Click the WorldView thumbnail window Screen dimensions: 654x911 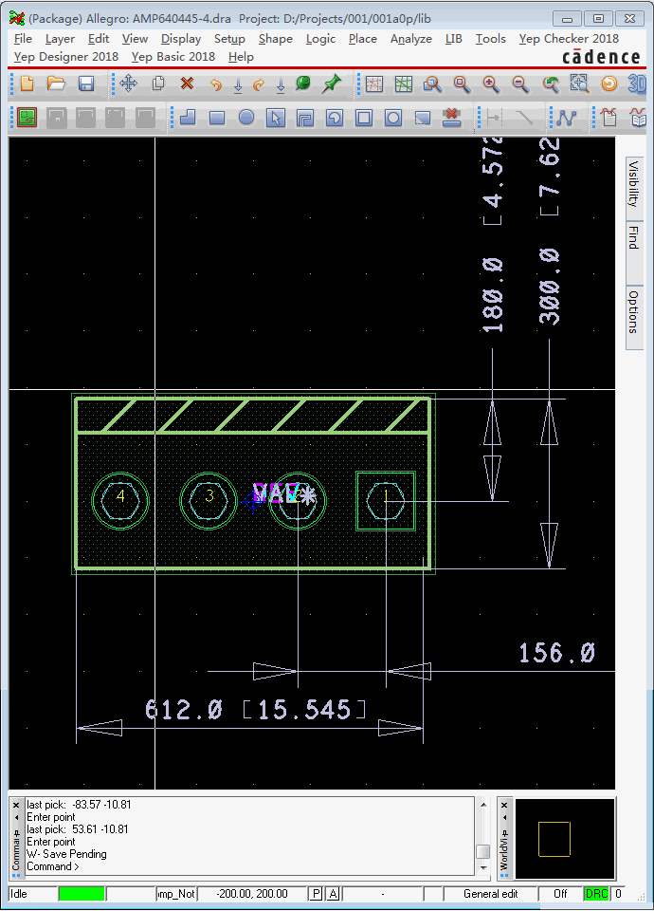coord(565,838)
